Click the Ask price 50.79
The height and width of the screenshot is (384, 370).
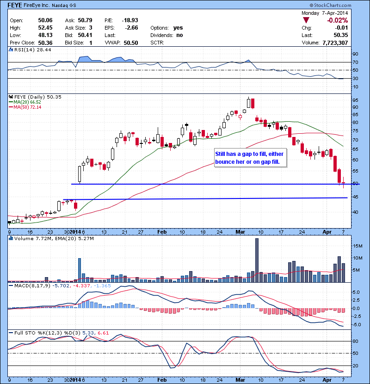(x=85, y=20)
